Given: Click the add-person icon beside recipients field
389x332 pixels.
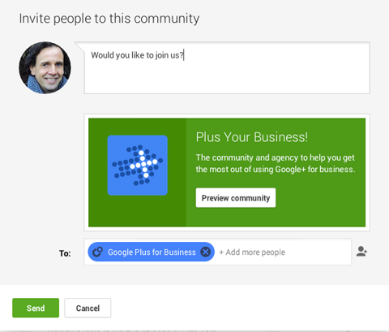Looking at the screenshot, I should pyautogui.click(x=361, y=252).
